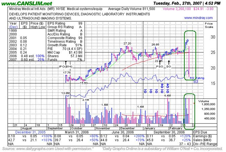Select the 'Average Daily Volume 811,500' text
Screen dimensions: 226x152
131,9
